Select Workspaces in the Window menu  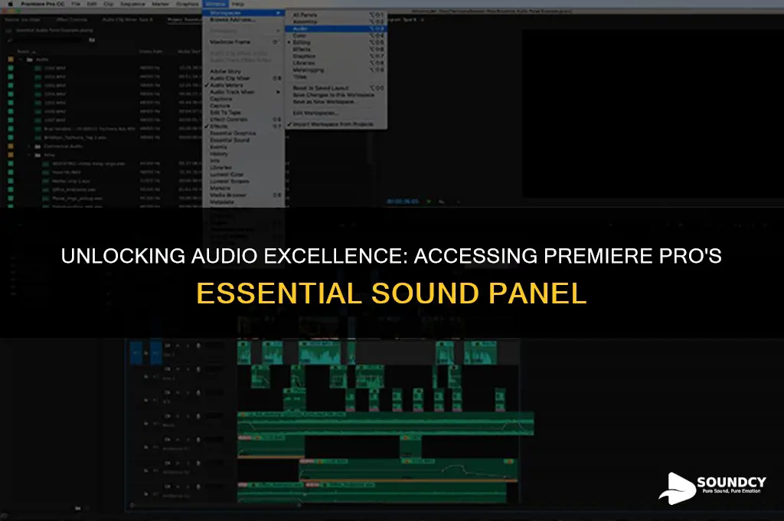point(243,12)
